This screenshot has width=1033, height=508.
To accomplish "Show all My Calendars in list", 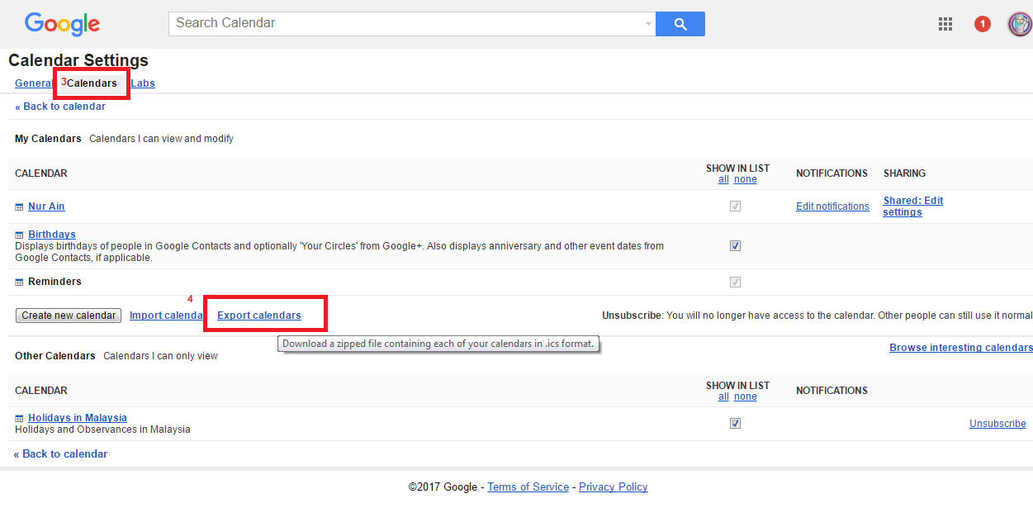I will click(723, 179).
